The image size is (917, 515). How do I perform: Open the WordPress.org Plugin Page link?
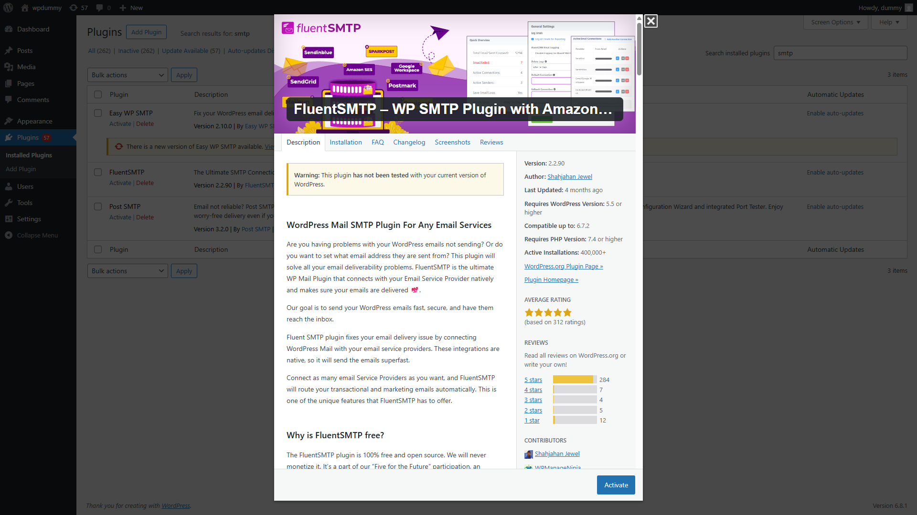coord(564,266)
